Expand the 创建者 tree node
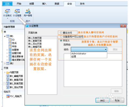129x107 pixels. pos(7,50)
